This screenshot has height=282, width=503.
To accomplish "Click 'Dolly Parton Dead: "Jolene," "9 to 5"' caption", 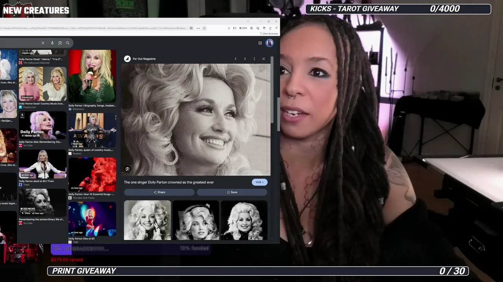I will [x=41, y=59].
